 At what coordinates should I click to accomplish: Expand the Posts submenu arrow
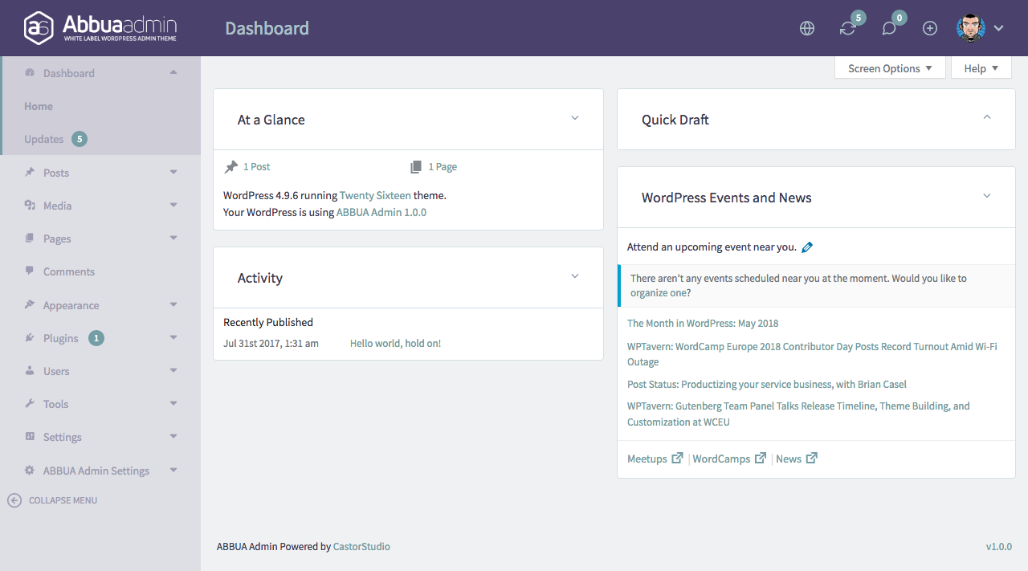173,173
